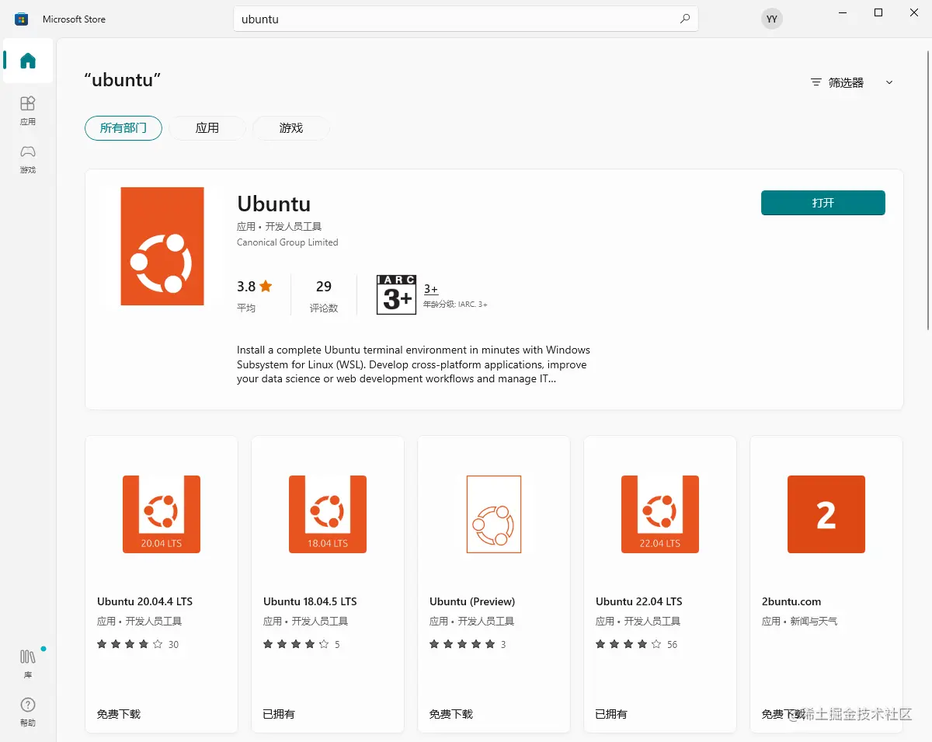Open the Home icon in the sidebar
The width and height of the screenshot is (932, 742).
pos(28,61)
